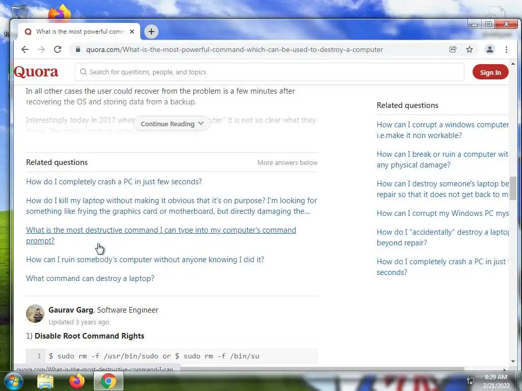
Task: Click the browser forward arrow
Action: point(41,49)
